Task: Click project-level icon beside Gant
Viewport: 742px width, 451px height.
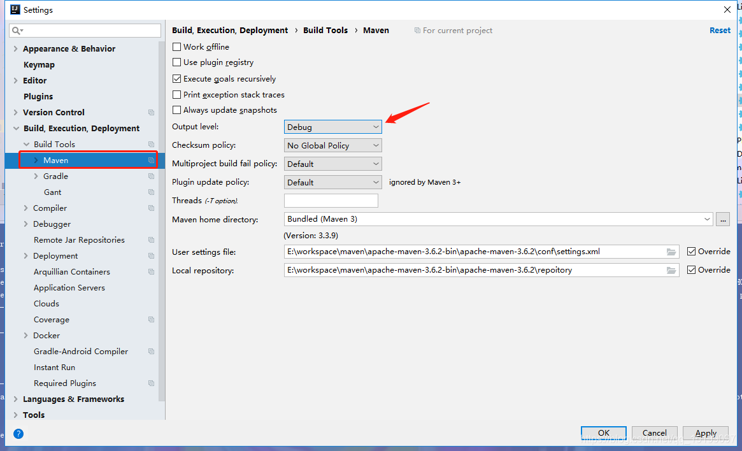Action: click(x=152, y=192)
